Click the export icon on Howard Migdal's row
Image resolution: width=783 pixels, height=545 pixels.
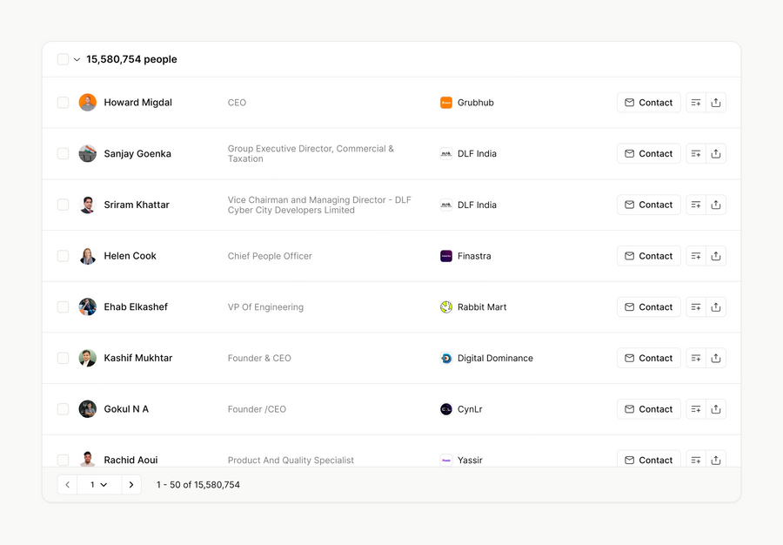(x=716, y=102)
